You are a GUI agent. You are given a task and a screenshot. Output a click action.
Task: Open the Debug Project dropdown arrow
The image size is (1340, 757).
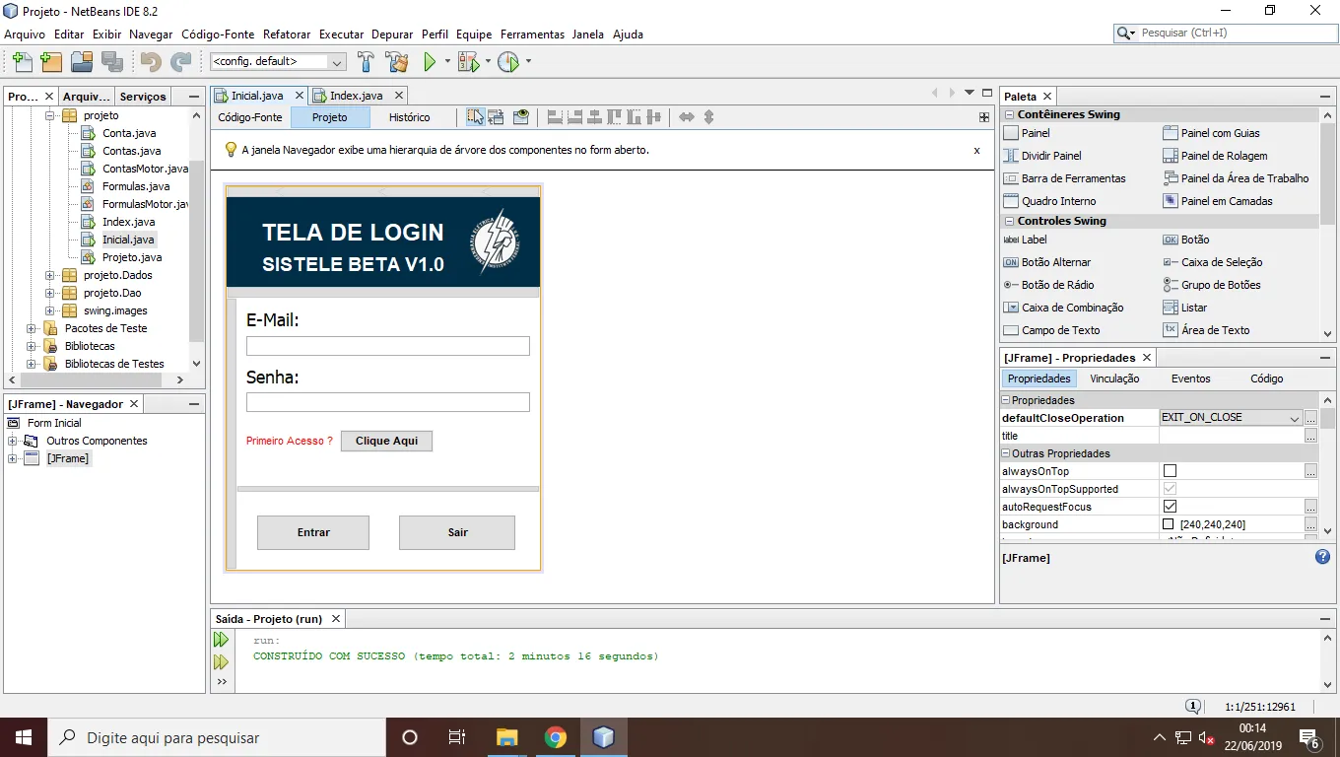[487, 62]
